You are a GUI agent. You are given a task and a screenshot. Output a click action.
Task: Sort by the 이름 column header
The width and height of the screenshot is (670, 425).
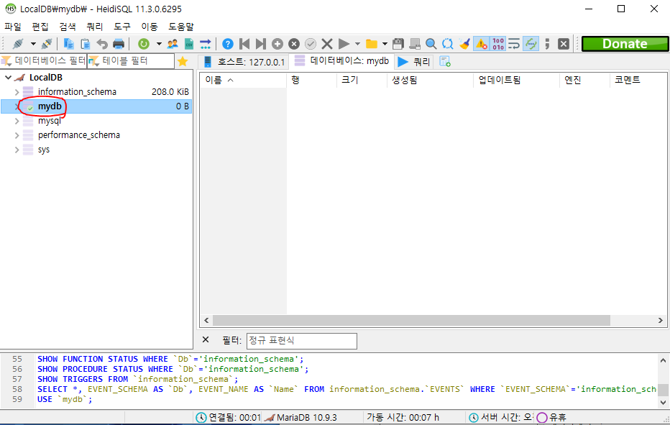pos(243,80)
